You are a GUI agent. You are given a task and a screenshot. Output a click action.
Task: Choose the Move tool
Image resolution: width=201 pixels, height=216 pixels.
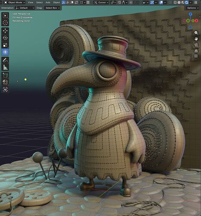5,31
